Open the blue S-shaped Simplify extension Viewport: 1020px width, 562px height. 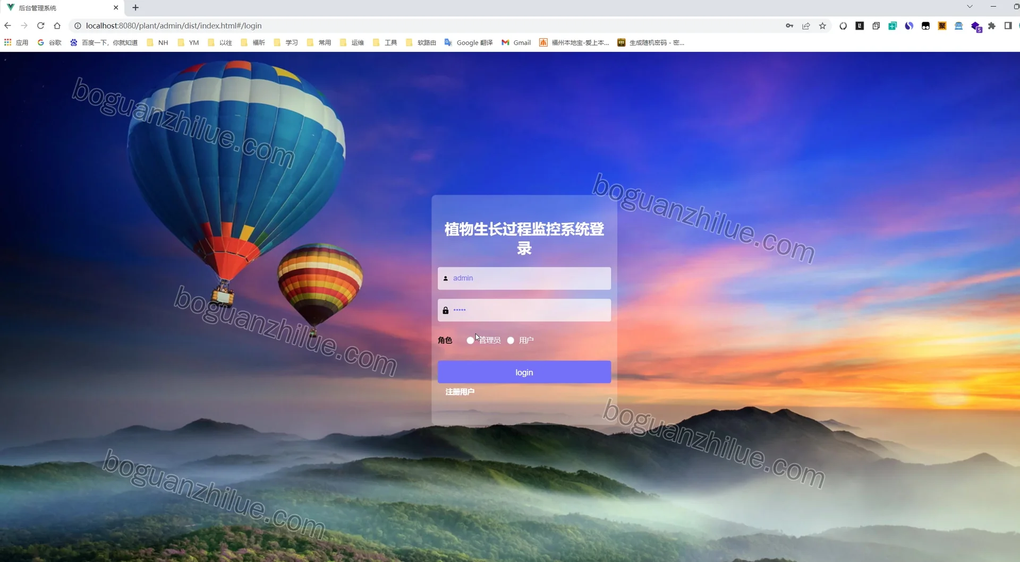tap(909, 25)
